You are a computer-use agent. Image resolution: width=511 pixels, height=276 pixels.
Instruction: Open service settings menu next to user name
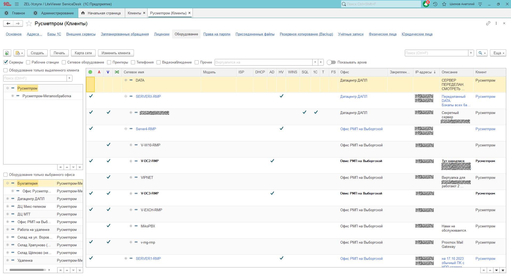[x=480, y=4]
